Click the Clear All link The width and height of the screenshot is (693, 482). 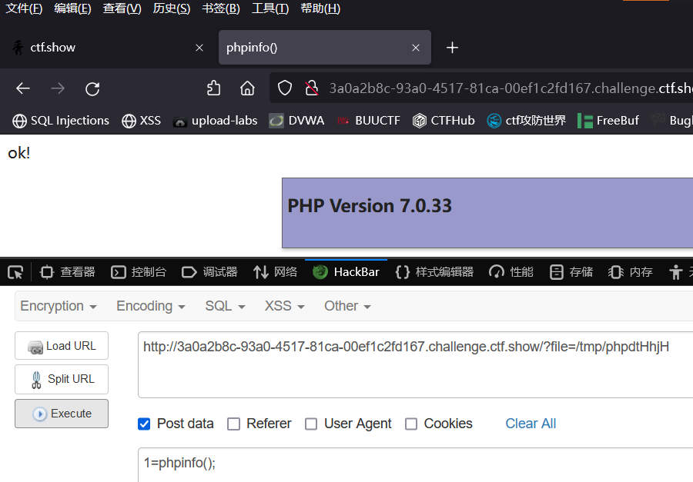[531, 424]
